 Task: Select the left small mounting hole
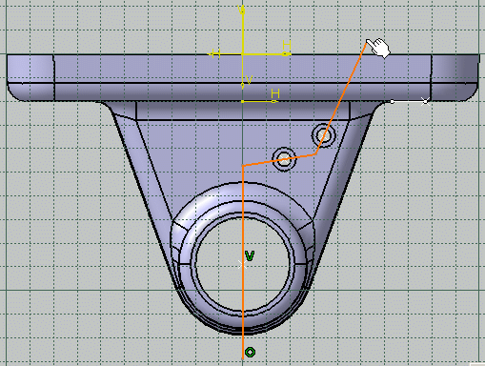click(x=284, y=159)
